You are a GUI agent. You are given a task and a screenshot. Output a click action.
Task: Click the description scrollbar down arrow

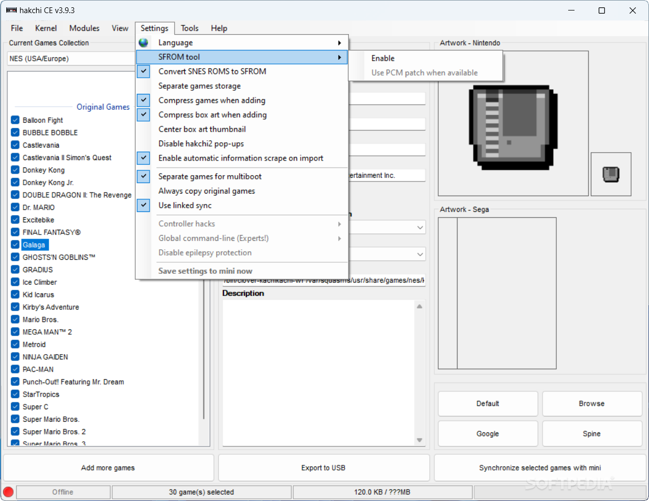click(x=420, y=440)
